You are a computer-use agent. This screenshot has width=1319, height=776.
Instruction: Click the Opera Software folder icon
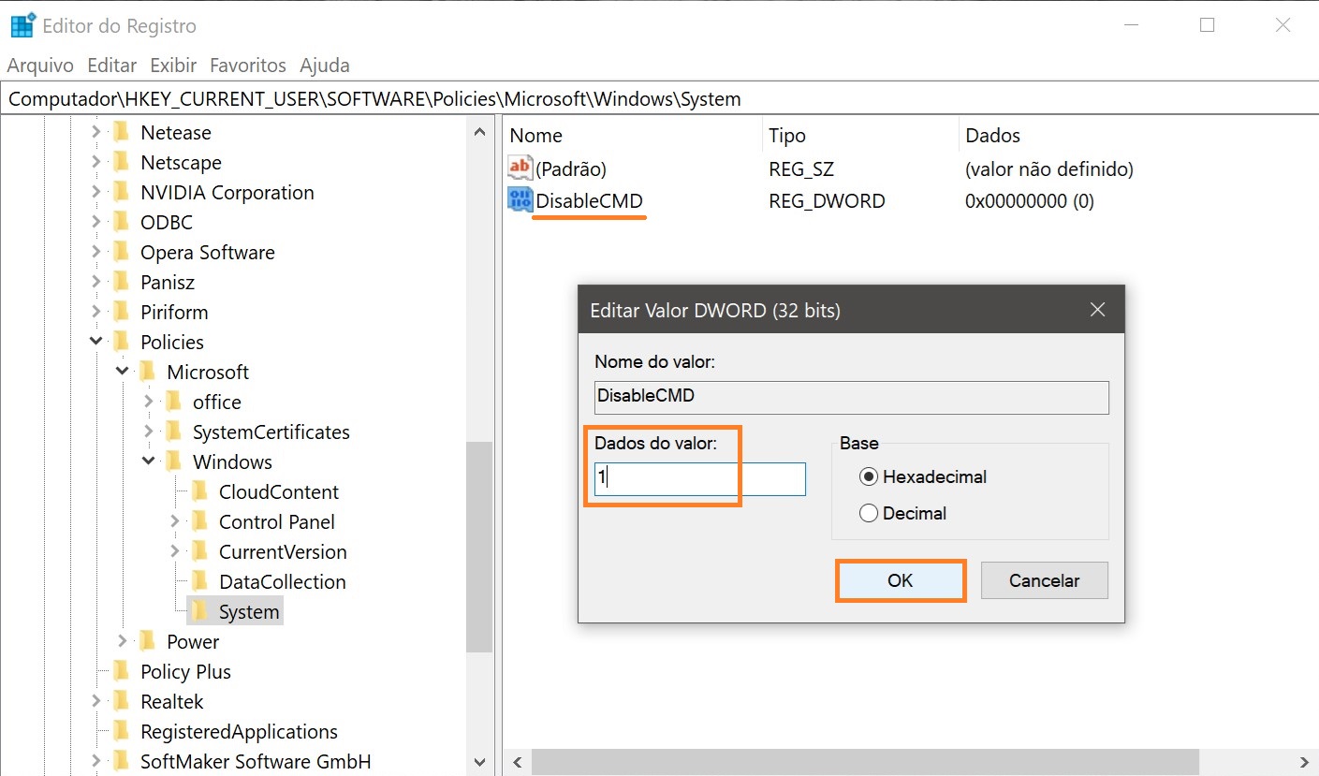coord(121,253)
